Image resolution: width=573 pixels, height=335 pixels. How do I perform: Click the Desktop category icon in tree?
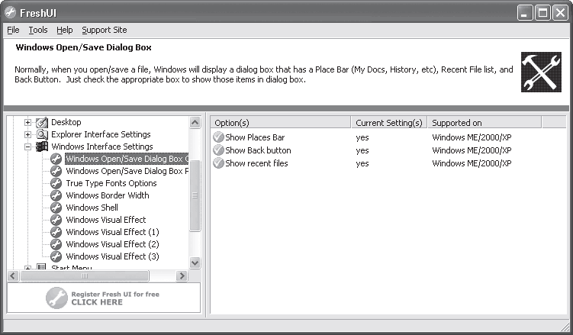[x=42, y=122]
